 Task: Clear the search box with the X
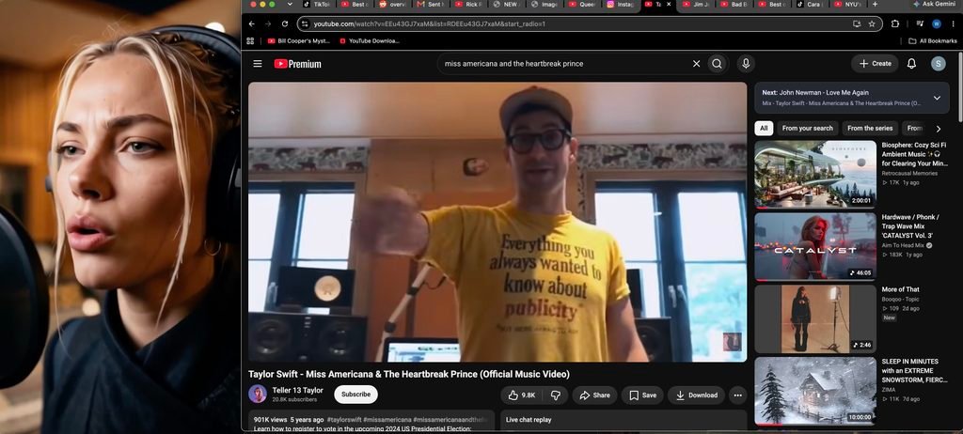[x=697, y=64]
